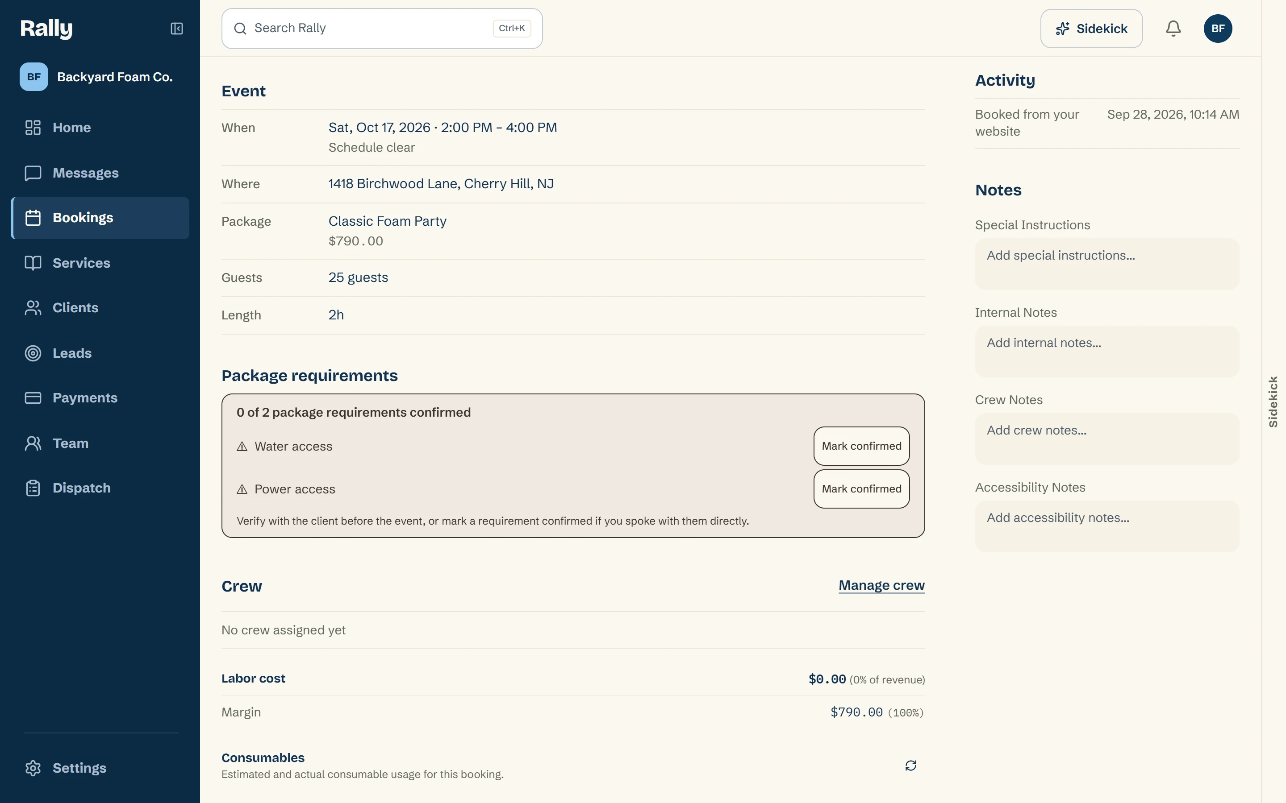
Task: Focus the Search Rally field
Action: pyautogui.click(x=381, y=29)
